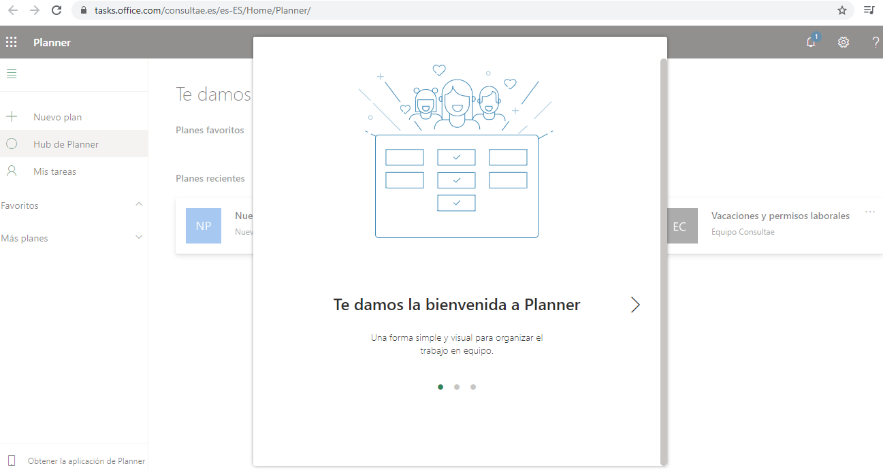Open more options for Vacaciones plan

(x=870, y=212)
